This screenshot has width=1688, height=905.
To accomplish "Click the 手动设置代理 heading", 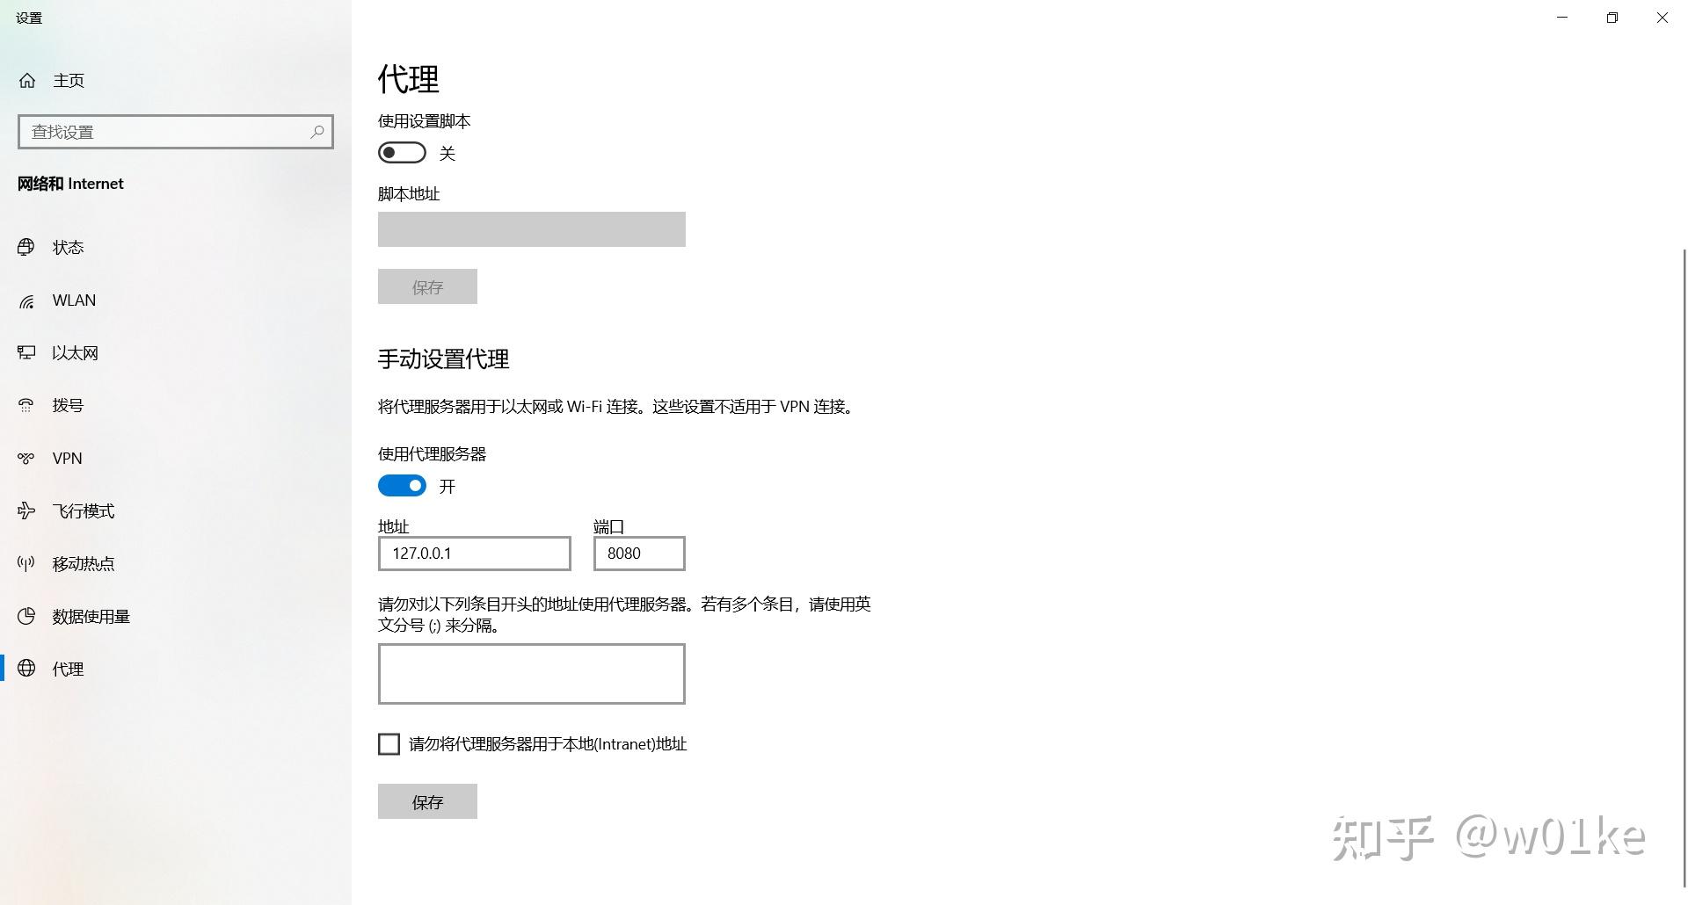I will [x=444, y=358].
